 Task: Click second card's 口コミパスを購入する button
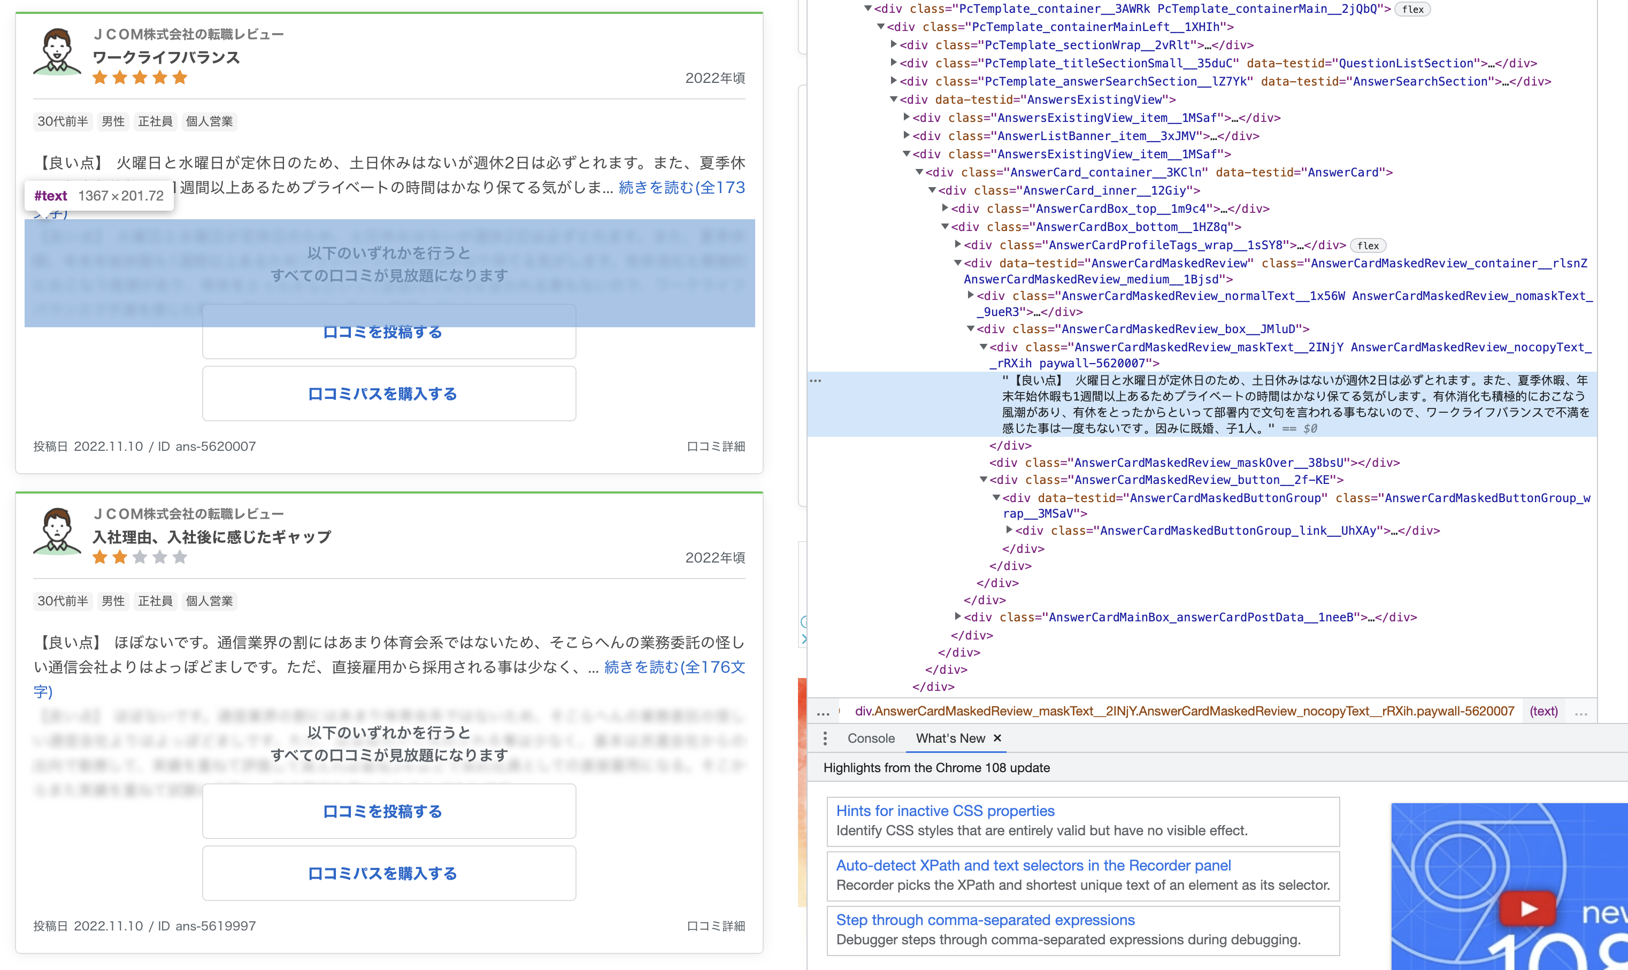389,873
